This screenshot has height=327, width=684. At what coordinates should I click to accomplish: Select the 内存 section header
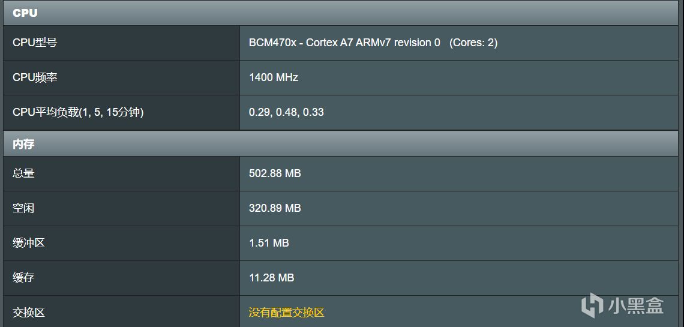[x=23, y=144]
